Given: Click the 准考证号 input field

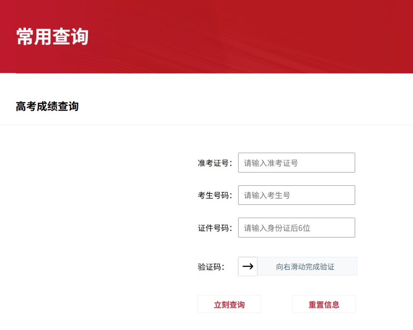Looking at the screenshot, I should click(x=297, y=162).
